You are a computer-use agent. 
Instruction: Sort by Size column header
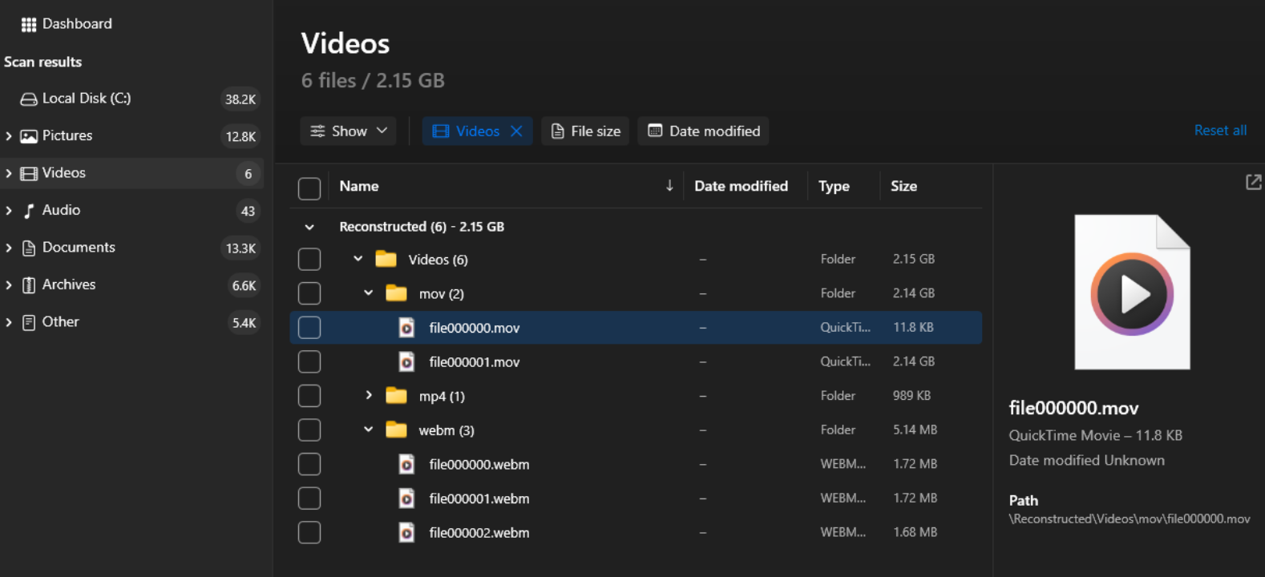click(903, 186)
